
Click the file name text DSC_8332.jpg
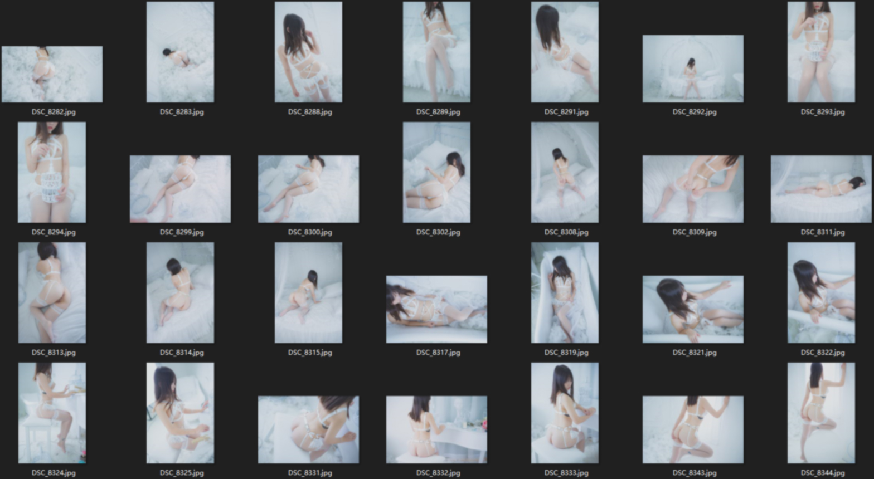pos(438,473)
